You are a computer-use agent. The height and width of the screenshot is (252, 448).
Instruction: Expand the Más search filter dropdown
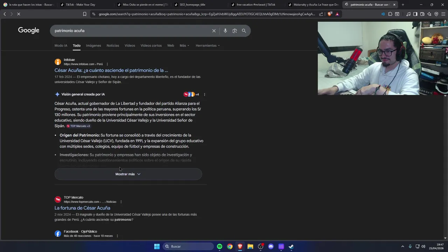tap(184, 45)
